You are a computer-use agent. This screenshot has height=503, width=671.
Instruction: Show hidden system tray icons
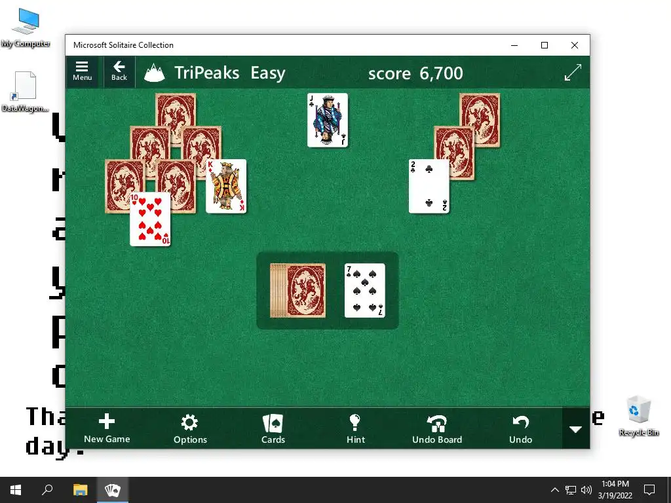tap(554, 490)
